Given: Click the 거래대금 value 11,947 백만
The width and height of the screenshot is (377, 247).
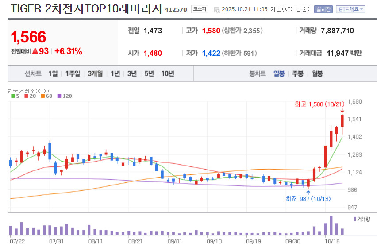Looking at the screenshot, I should tap(344, 53).
